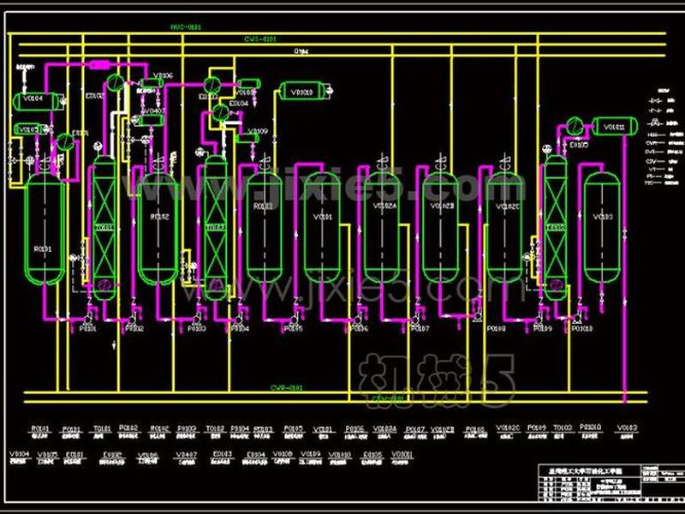Pick the pump symbol above the P0105 label
Screen dimensions: 685x514
295,318
